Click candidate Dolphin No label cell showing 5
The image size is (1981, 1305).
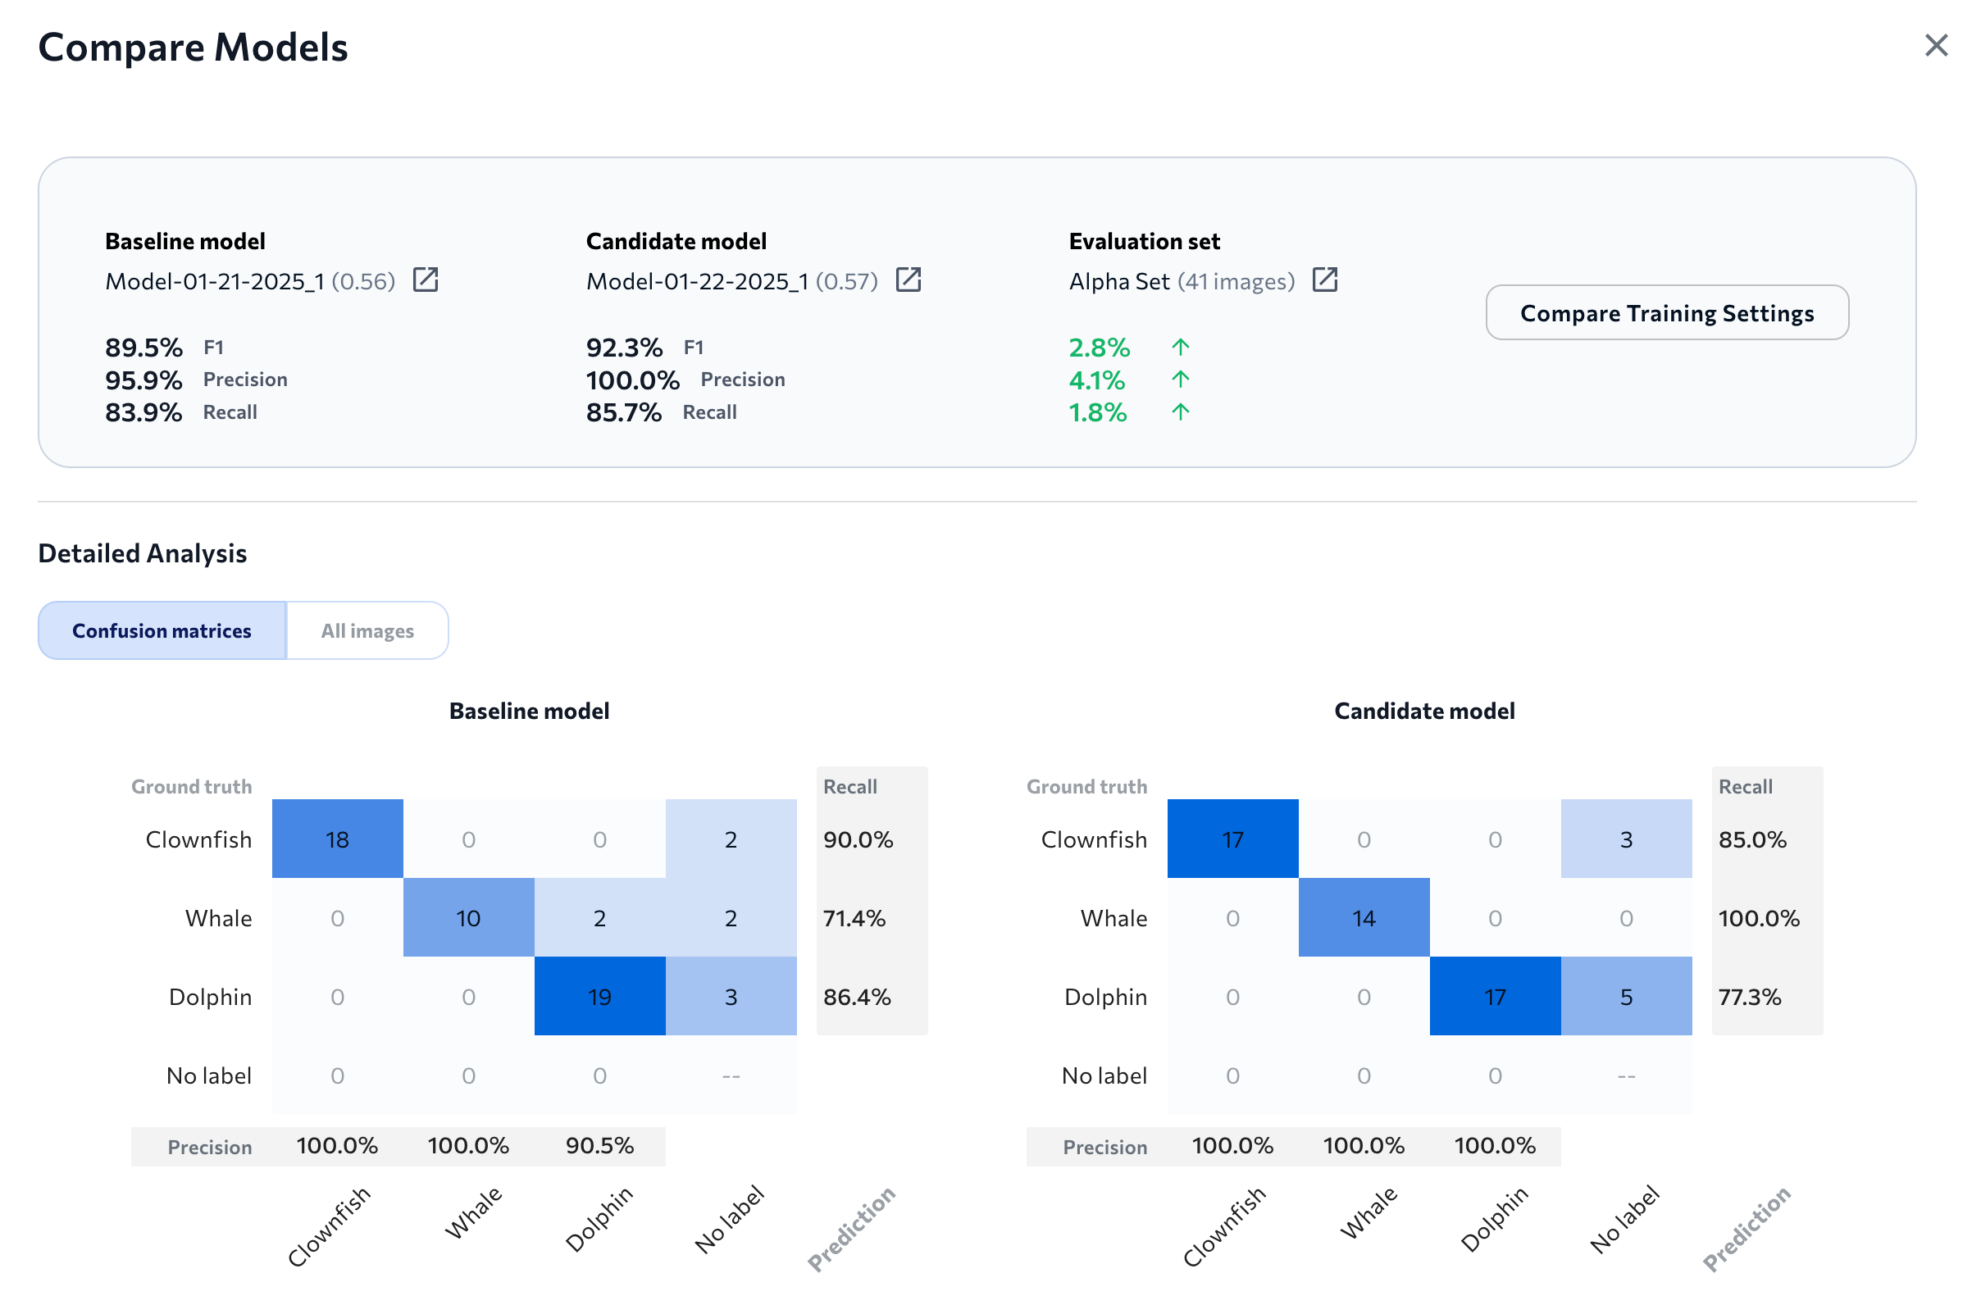pos(1626,996)
